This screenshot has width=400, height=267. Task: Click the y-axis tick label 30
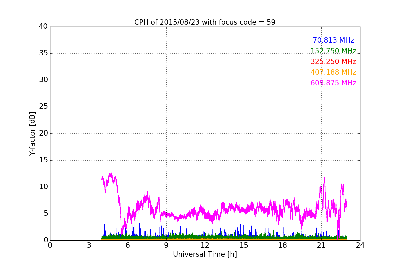43,80
